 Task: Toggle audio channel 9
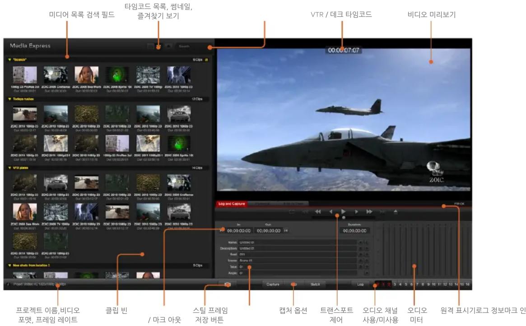(x=428, y=285)
